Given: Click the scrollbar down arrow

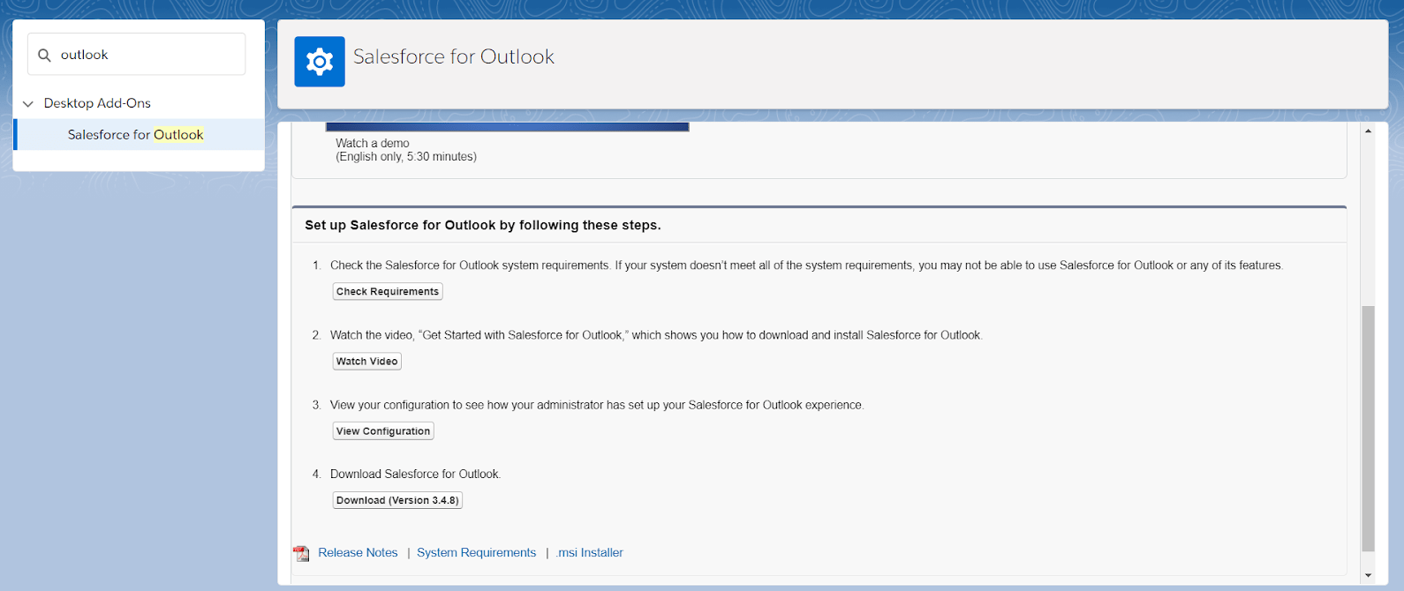Looking at the screenshot, I should 1368,575.
